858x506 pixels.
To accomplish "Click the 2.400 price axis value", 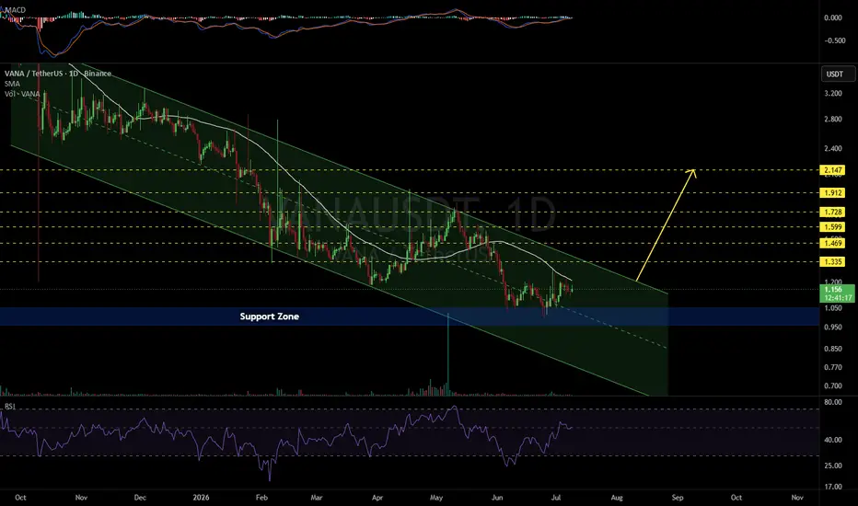I will coord(833,148).
